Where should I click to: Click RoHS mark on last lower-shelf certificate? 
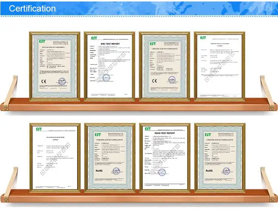coord(209,171)
